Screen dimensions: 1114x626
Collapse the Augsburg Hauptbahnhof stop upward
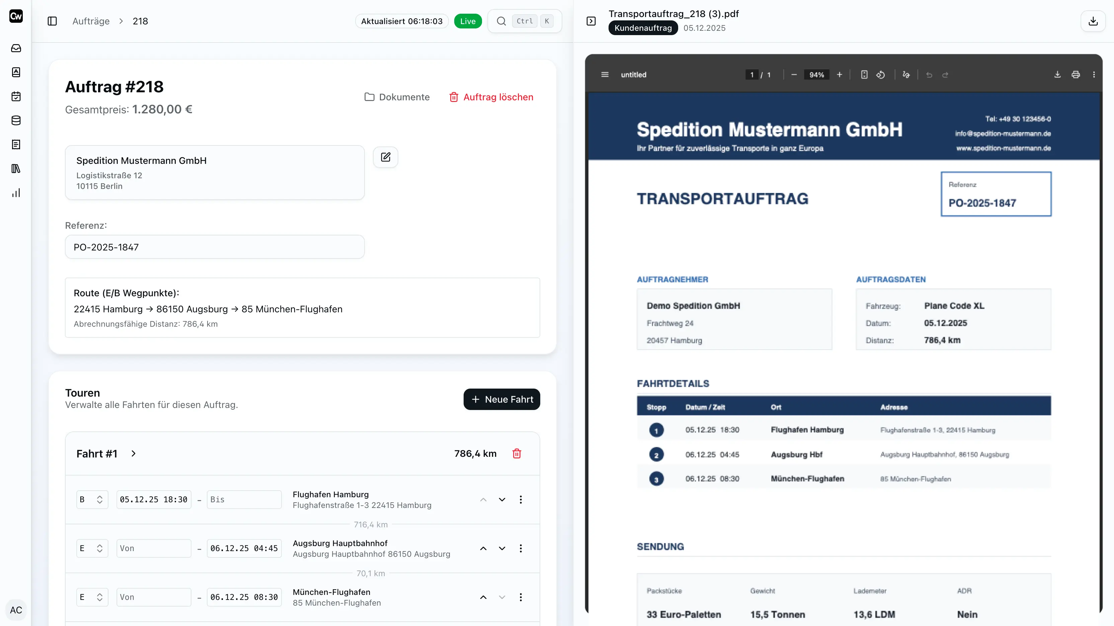point(483,548)
